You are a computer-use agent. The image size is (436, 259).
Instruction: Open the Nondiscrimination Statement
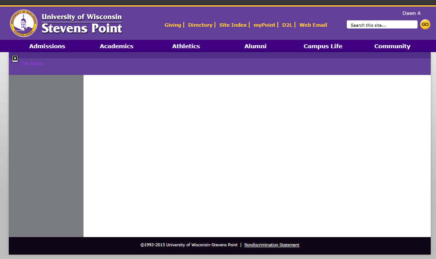[x=272, y=245]
